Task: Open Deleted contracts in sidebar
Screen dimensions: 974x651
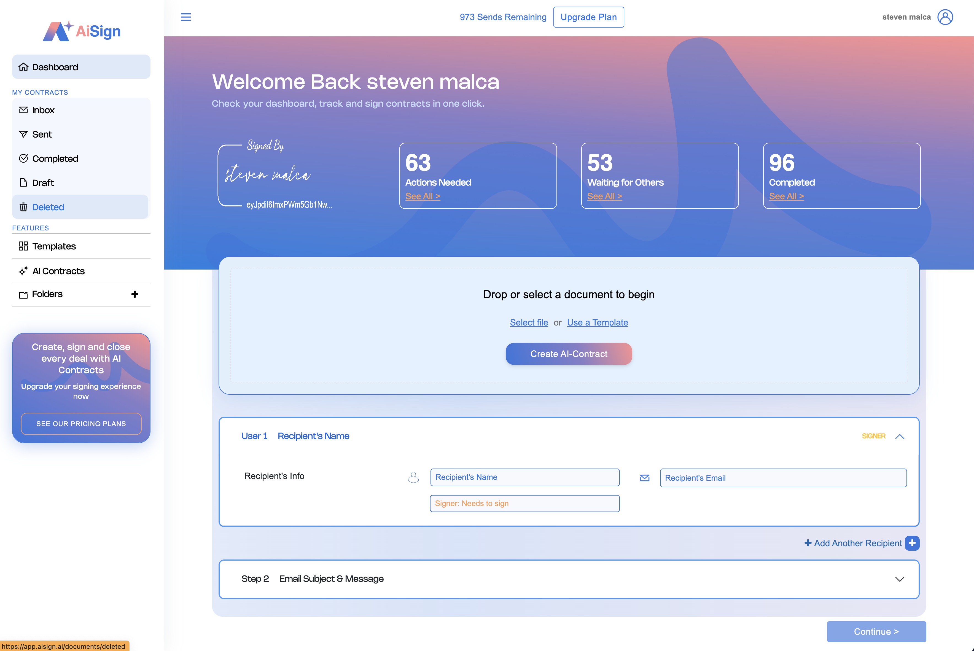Action: point(48,207)
